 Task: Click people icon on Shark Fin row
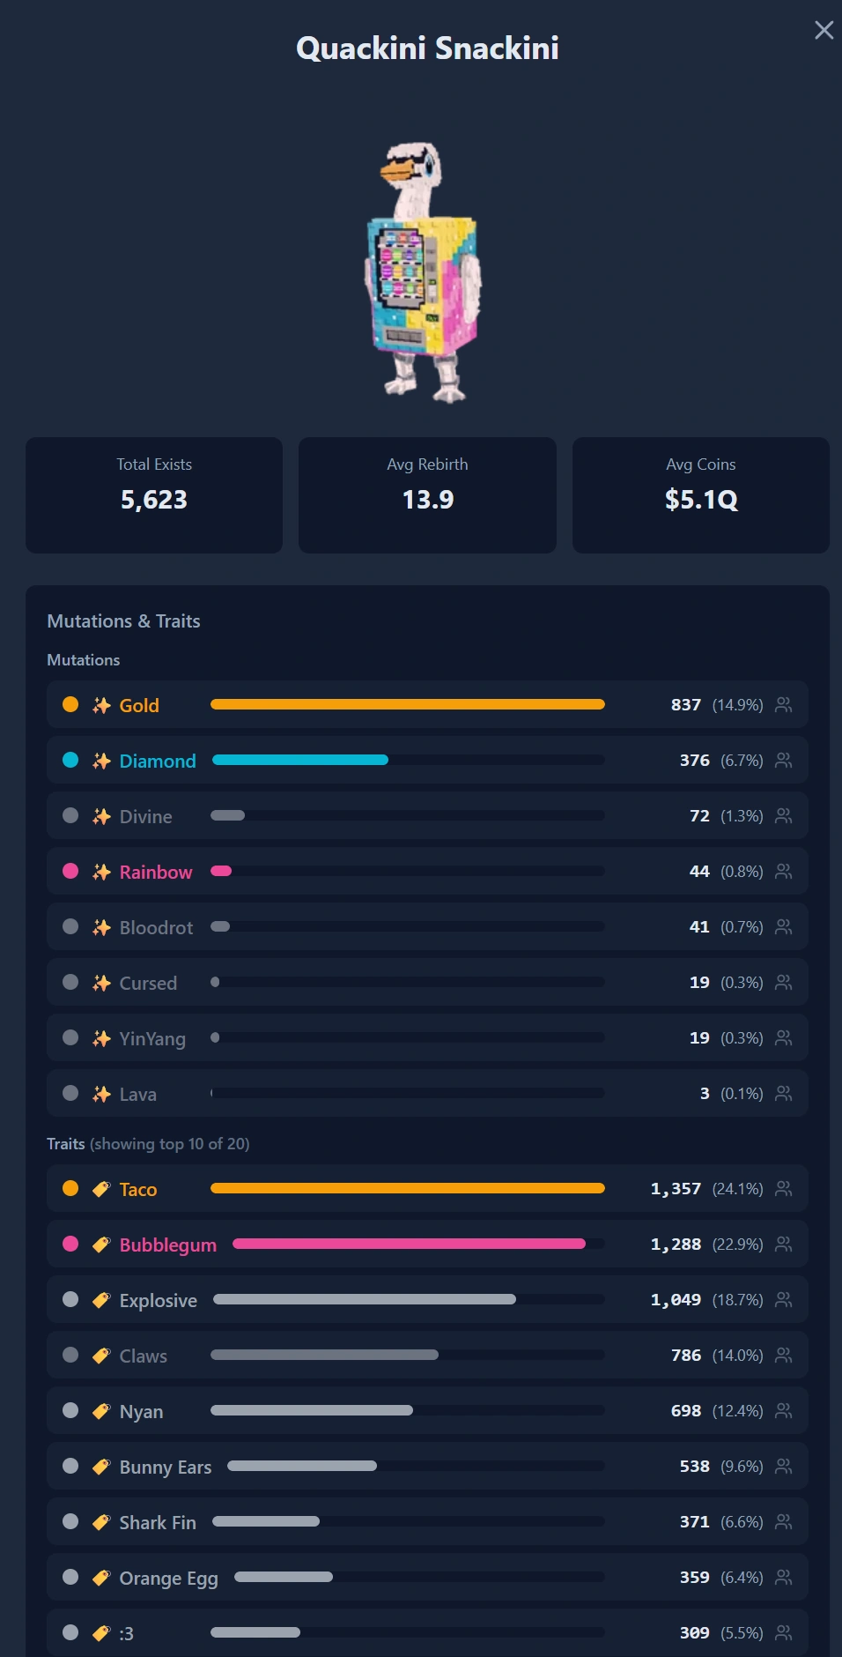[783, 1521]
